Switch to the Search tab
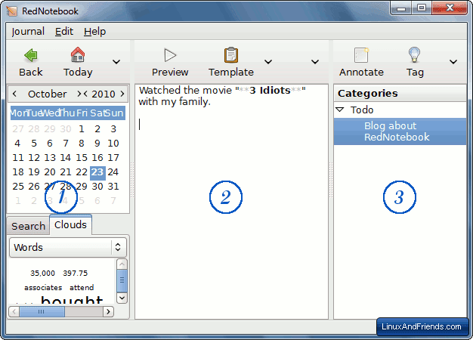Screen dimensions: 473x340 28,226
